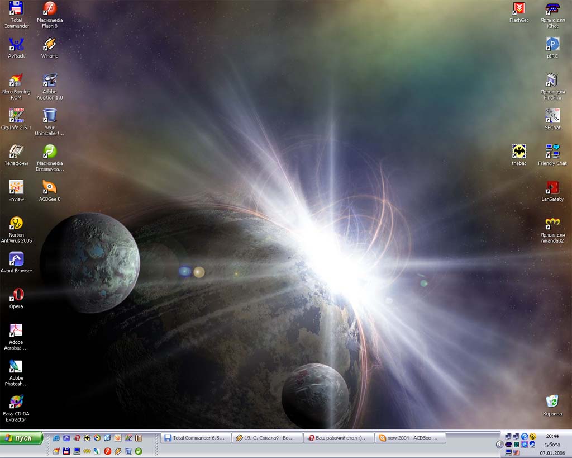
Task: Click the CityInfo 2.6.1 desktop icon
Action: coord(16,119)
